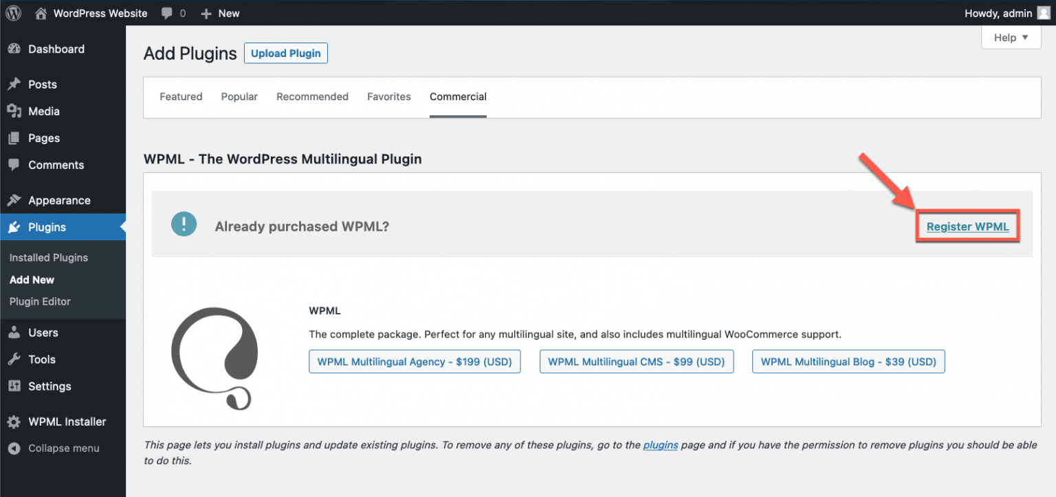The image size is (1056, 497).
Task: Select WPML Multilingual CMS - $99 plan
Action: (636, 361)
